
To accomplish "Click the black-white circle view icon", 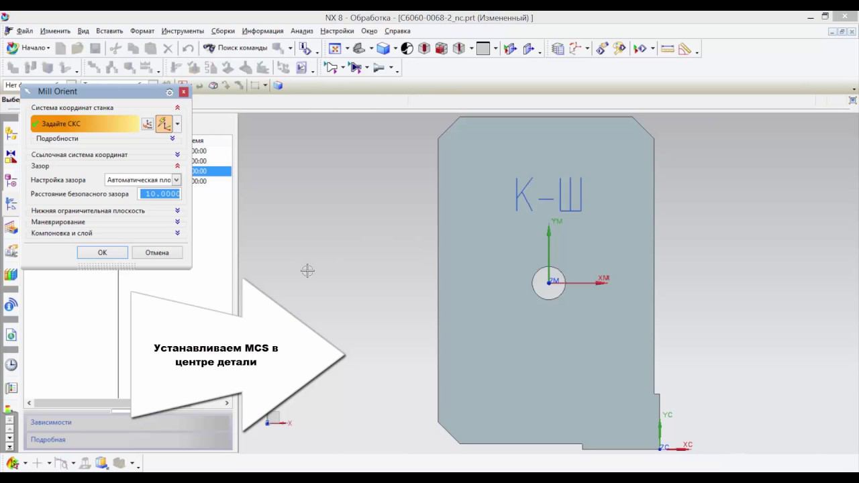I will click(407, 48).
